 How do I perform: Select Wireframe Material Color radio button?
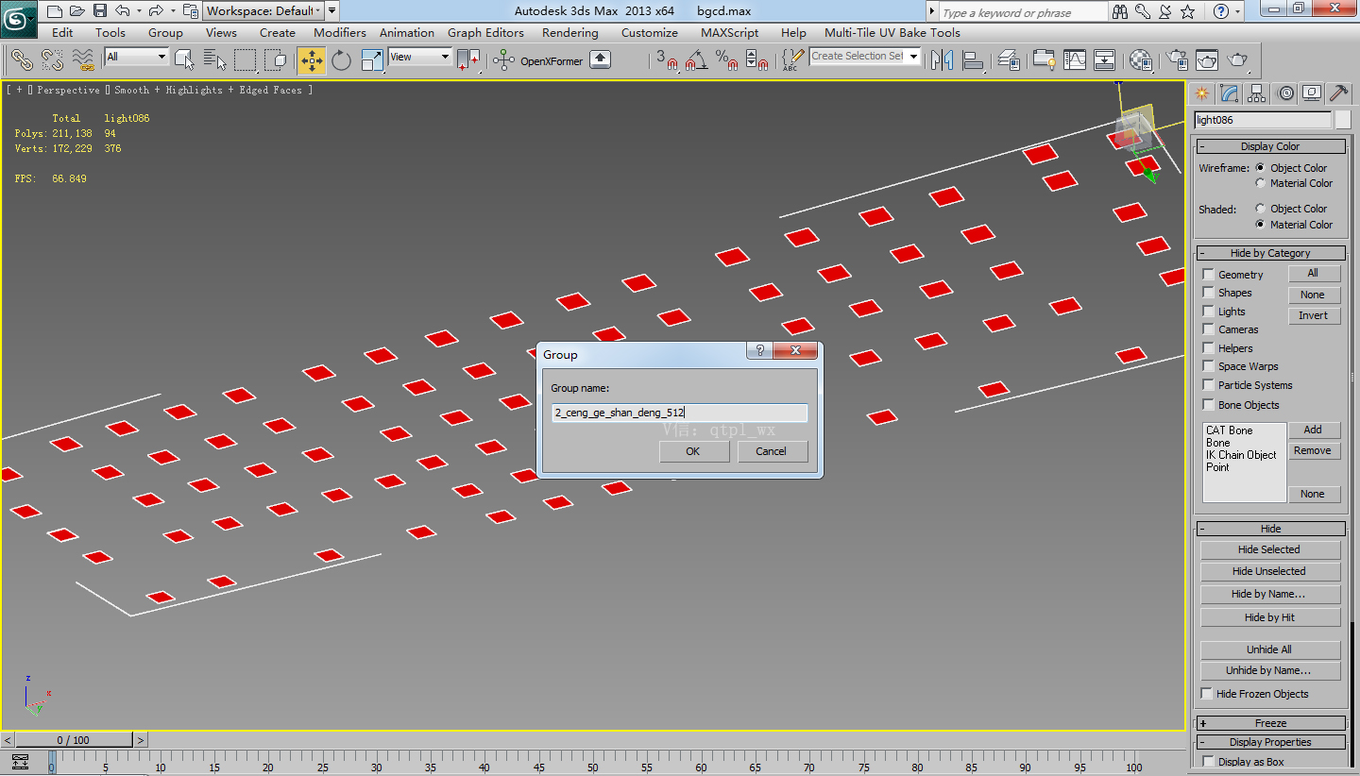1260,183
